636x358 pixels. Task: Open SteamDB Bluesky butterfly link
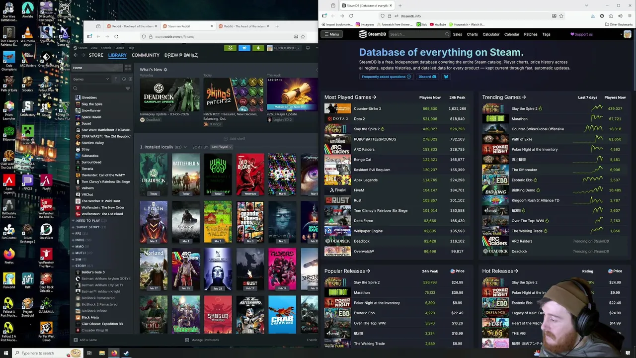coord(446,77)
